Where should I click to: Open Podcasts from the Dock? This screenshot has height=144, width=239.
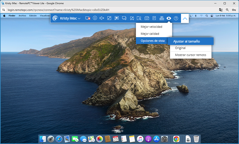coord(148,139)
